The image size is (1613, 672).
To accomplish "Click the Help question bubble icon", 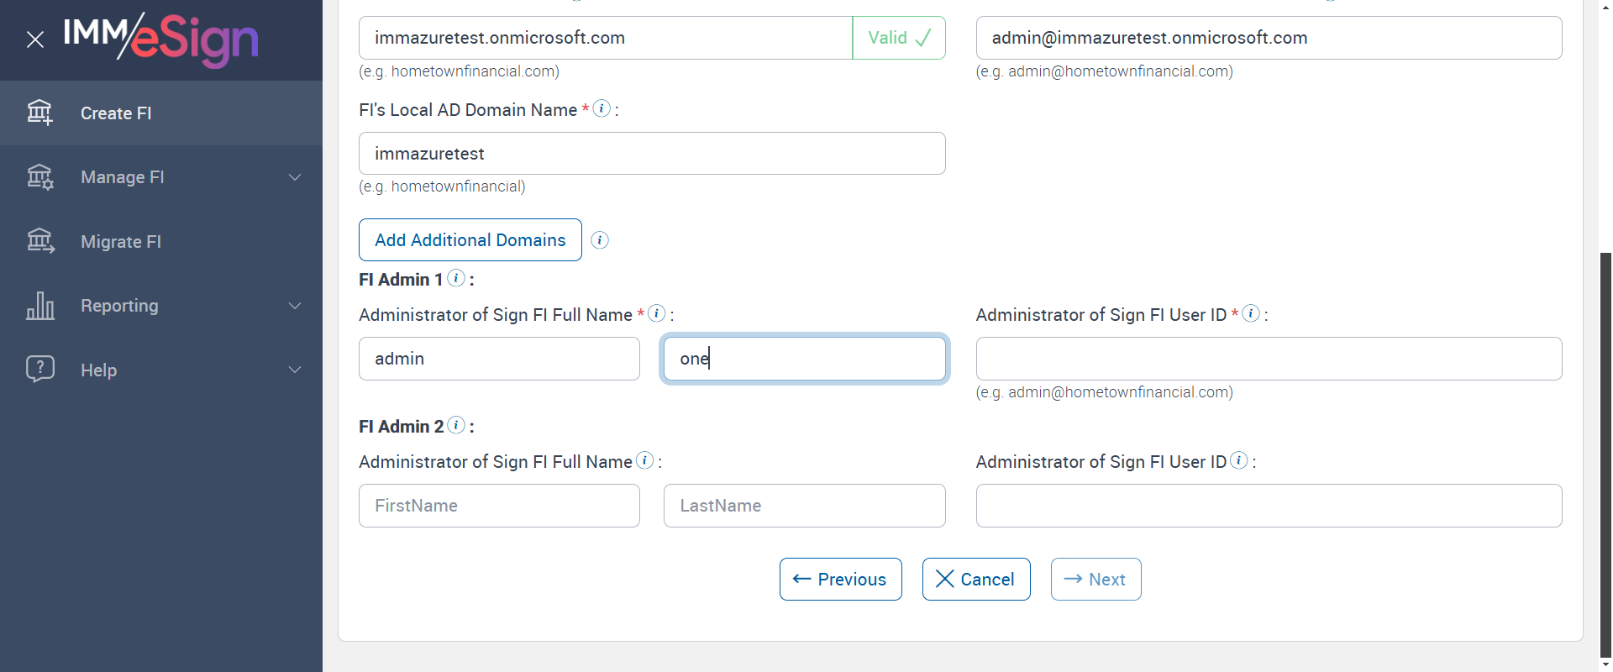I will coord(39,370).
